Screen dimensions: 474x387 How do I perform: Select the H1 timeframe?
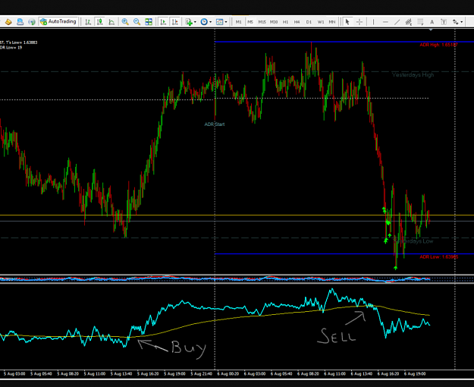click(285, 22)
